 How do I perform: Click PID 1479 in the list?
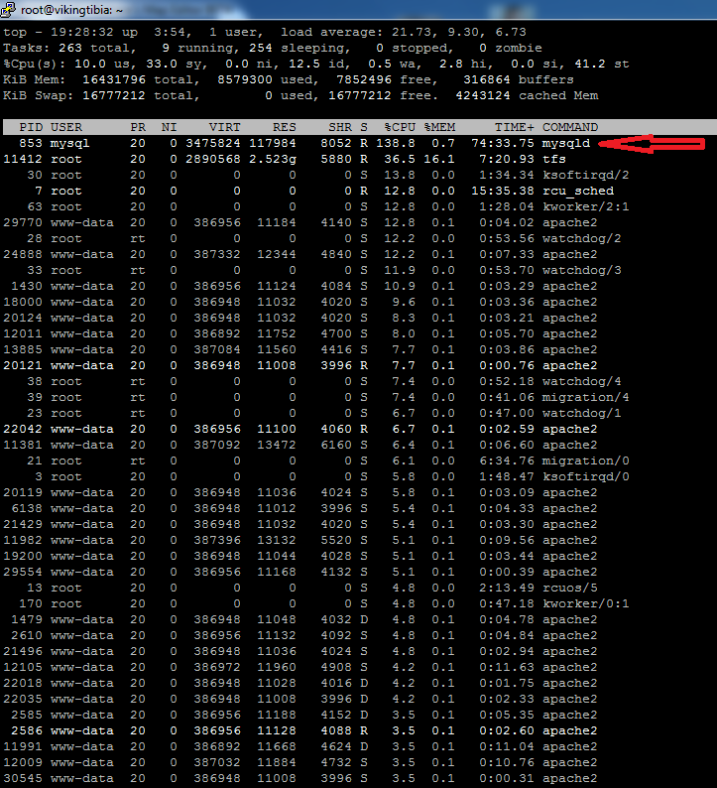(27, 619)
